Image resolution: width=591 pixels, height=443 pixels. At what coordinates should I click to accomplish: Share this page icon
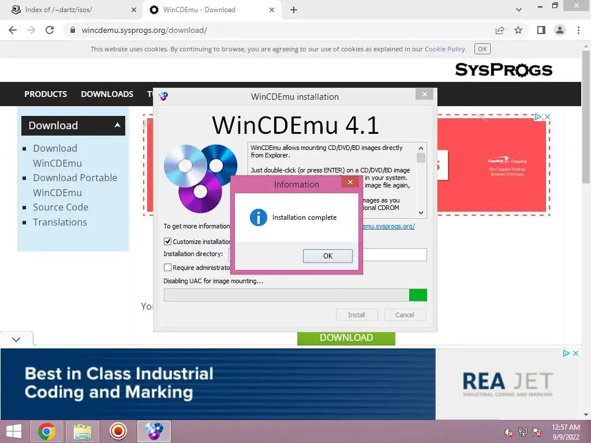(500, 30)
